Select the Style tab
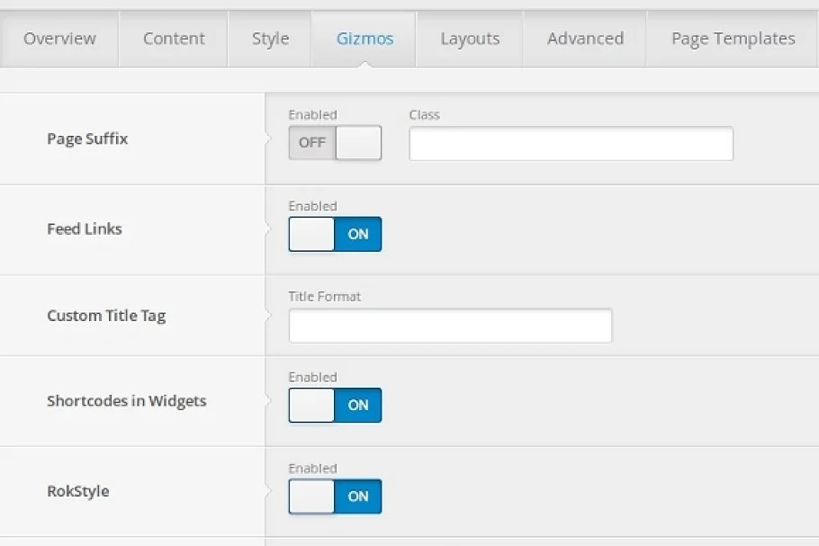This screenshot has height=546, width=819. click(x=270, y=39)
